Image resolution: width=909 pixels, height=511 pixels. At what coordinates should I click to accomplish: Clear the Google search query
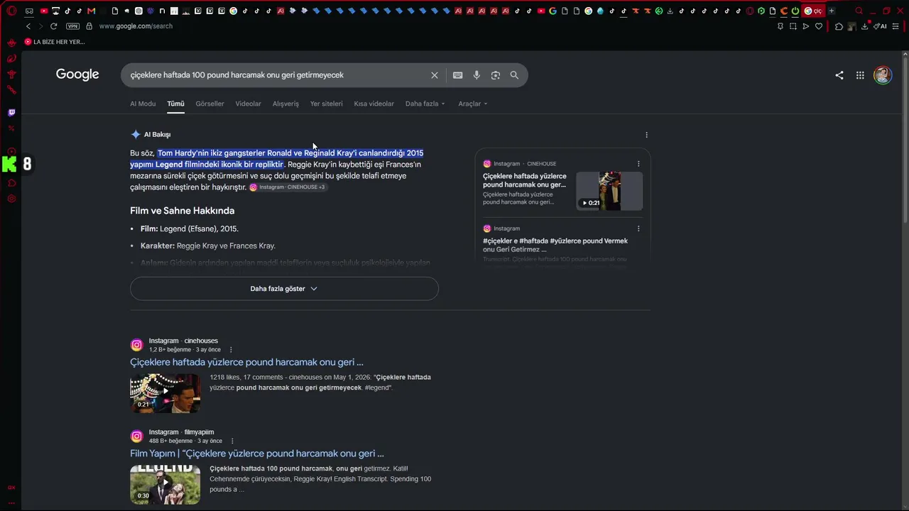pyautogui.click(x=435, y=75)
